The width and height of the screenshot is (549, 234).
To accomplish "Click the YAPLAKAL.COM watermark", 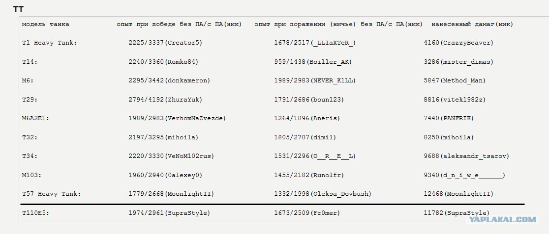I will pyautogui.click(x=502, y=219).
